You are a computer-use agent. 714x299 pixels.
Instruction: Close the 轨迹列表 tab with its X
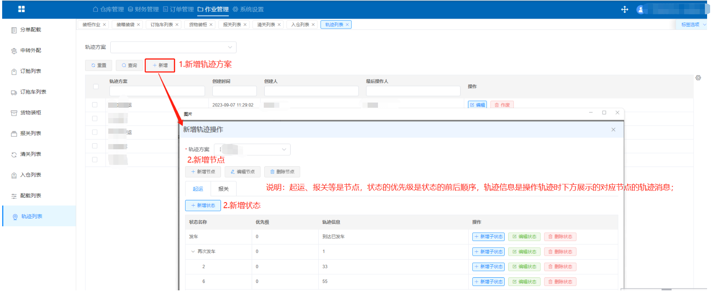pyautogui.click(x=347, y=25)
